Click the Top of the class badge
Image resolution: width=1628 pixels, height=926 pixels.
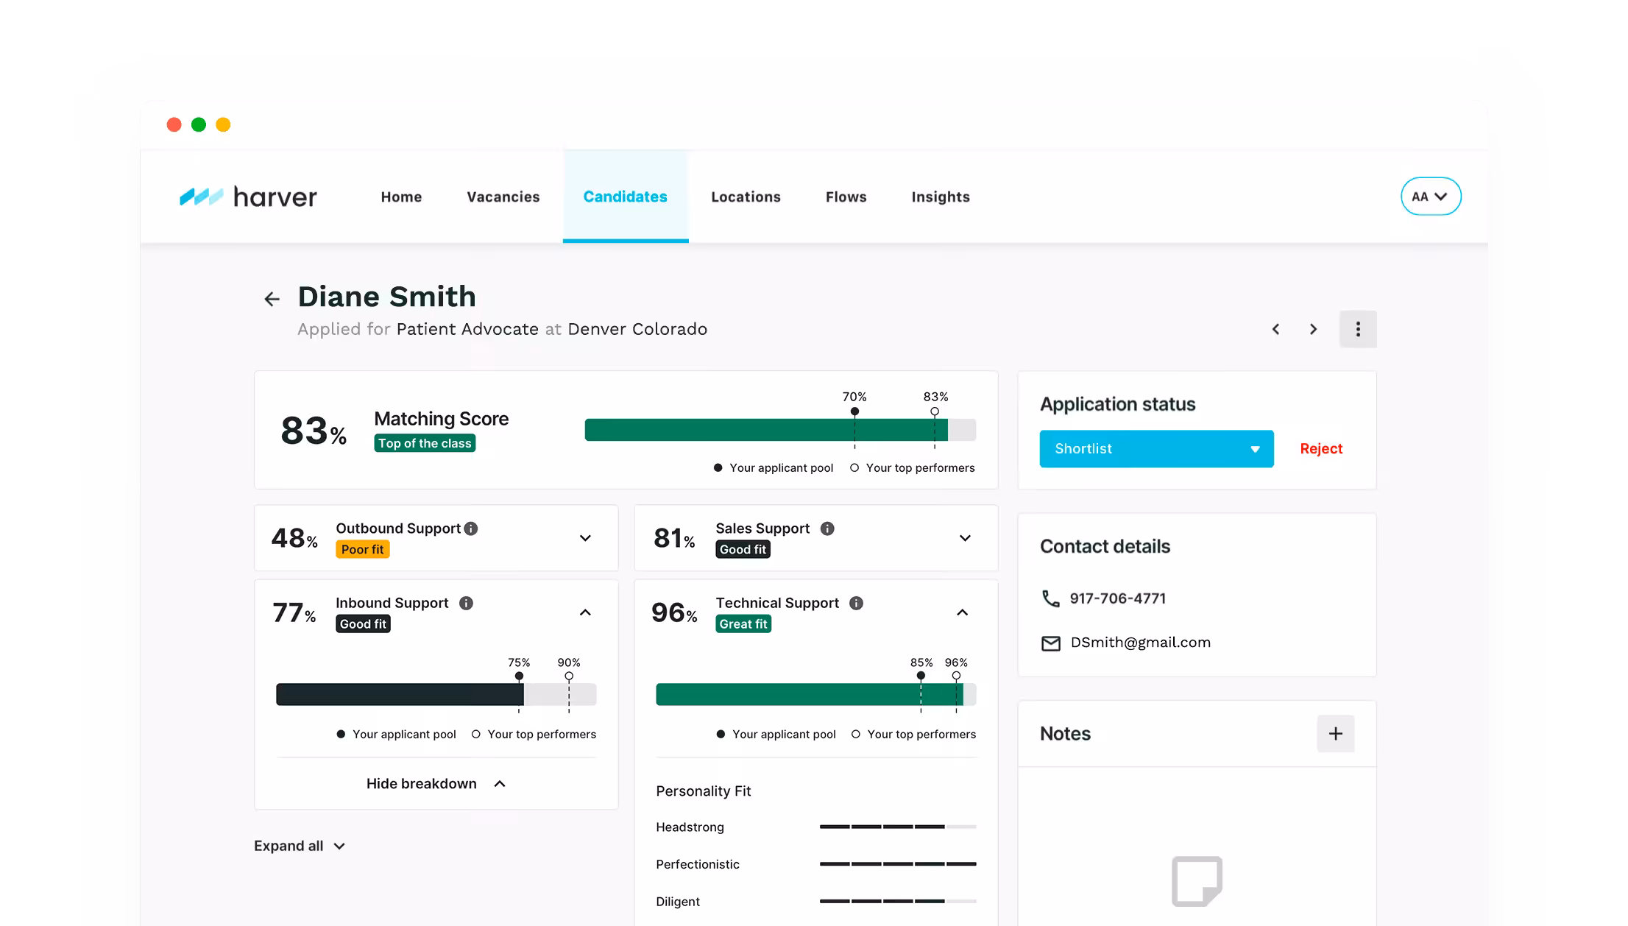[x=425, y=443]
